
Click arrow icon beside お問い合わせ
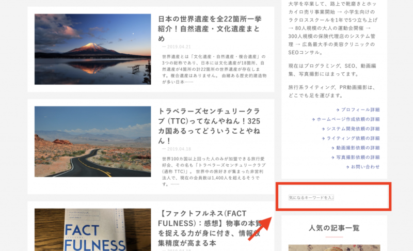click(347, 167)
